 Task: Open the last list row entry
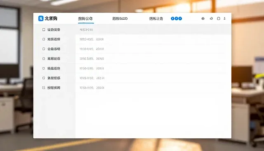[92, 88]
